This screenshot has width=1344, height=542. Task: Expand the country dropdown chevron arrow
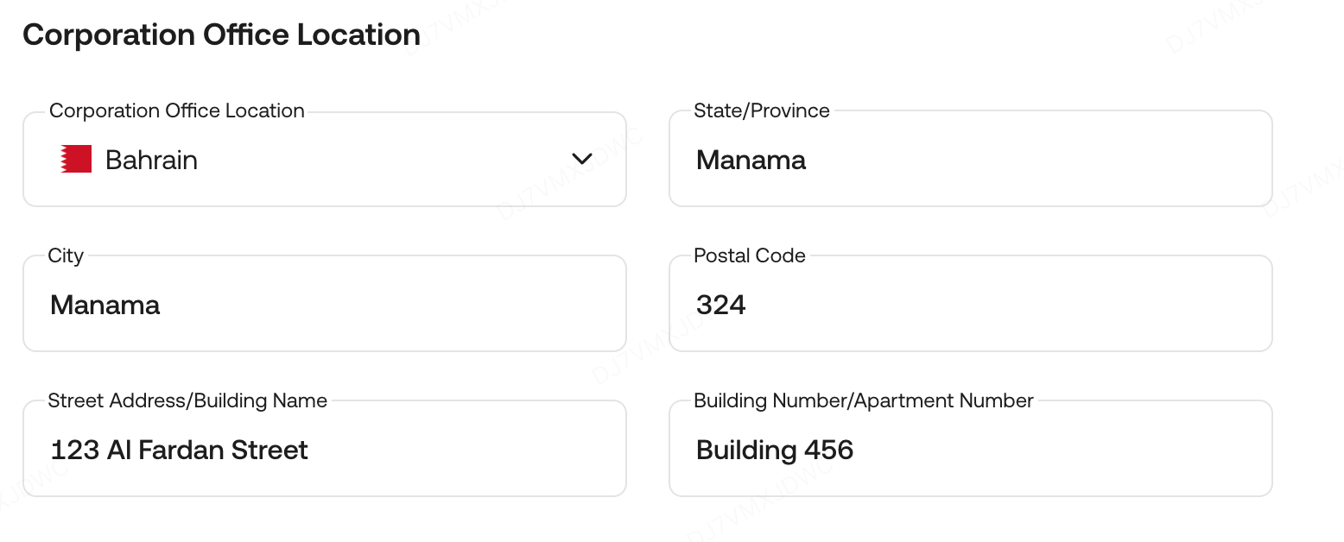(582, 159)
